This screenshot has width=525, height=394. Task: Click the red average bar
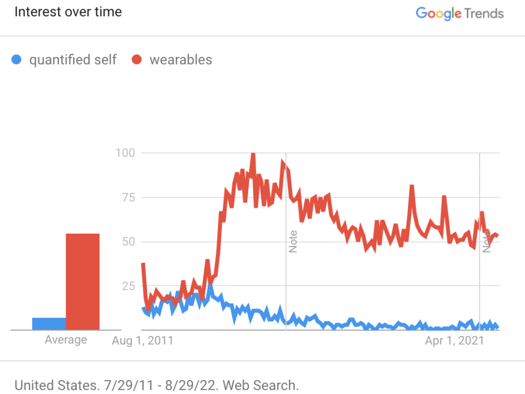pyautogui.click(x=83, y=282)
